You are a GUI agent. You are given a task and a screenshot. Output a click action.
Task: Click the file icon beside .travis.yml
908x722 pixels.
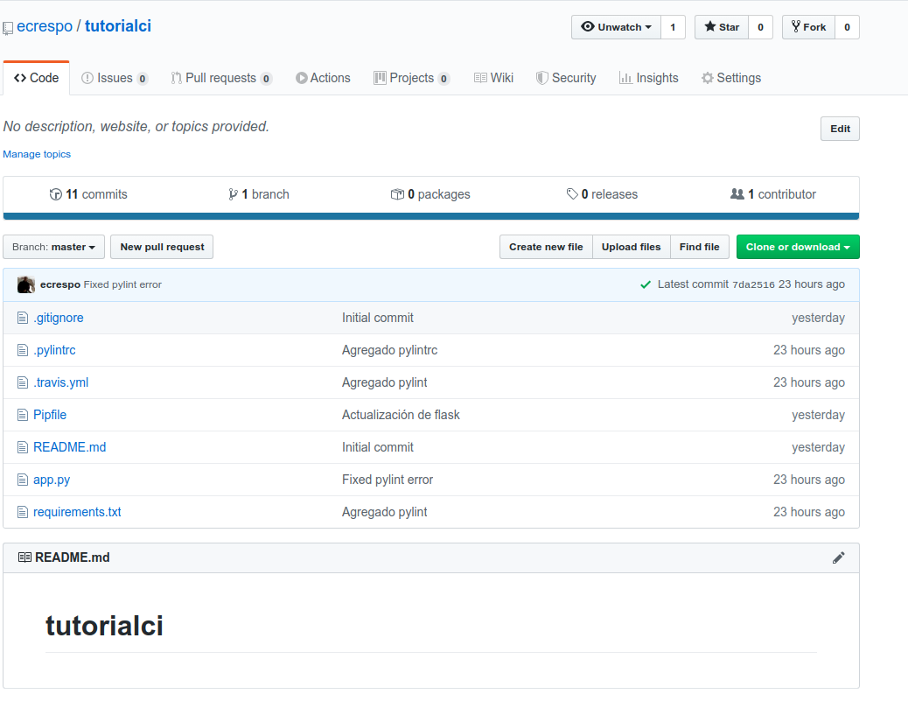click(x=23, y=382)
